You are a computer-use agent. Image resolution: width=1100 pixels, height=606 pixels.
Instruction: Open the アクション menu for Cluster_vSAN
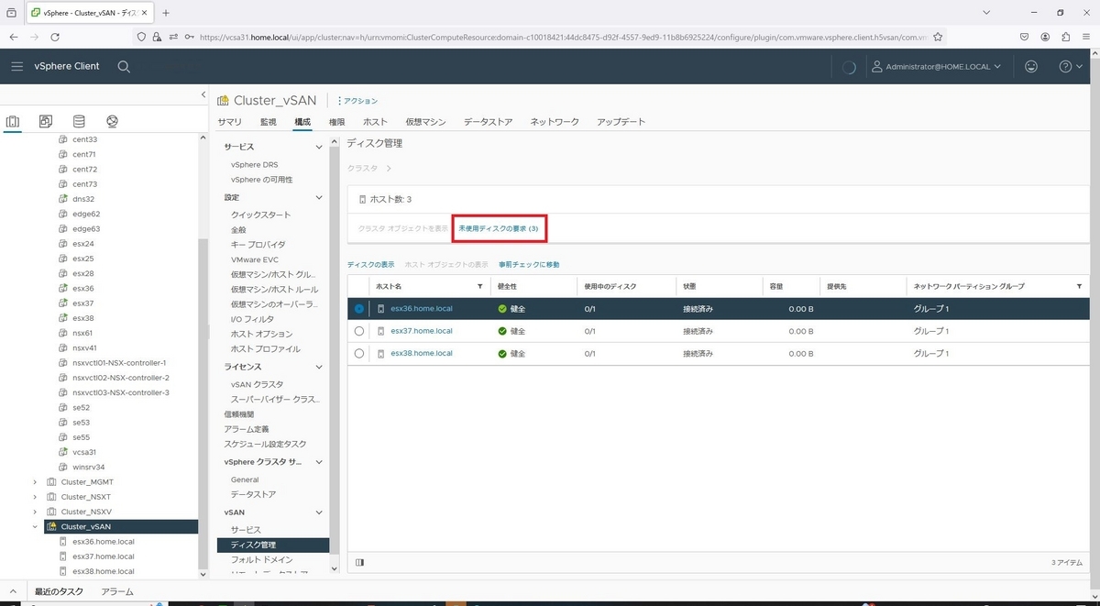pyautogui.click(x=358, y=101)
